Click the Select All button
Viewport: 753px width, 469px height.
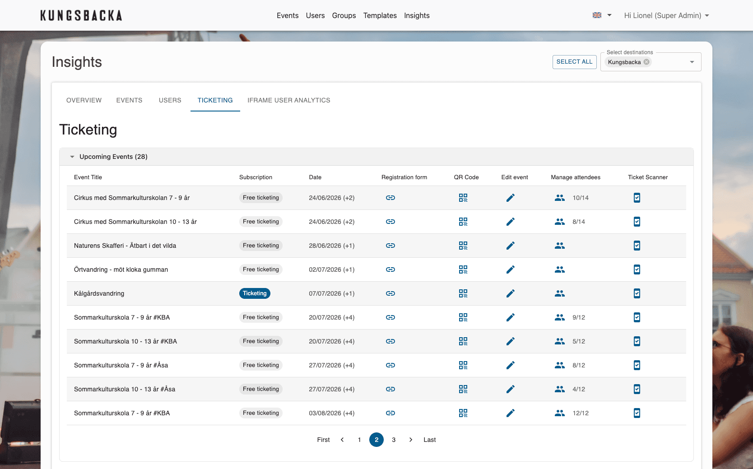[x=574, y=62]
